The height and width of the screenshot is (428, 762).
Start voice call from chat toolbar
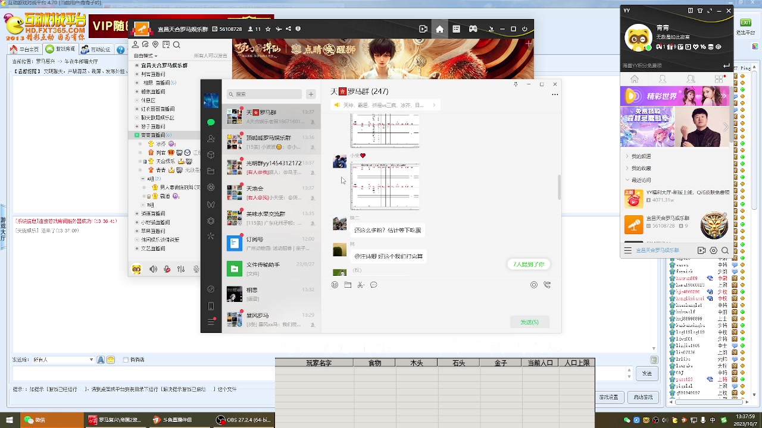click(547, 285)
